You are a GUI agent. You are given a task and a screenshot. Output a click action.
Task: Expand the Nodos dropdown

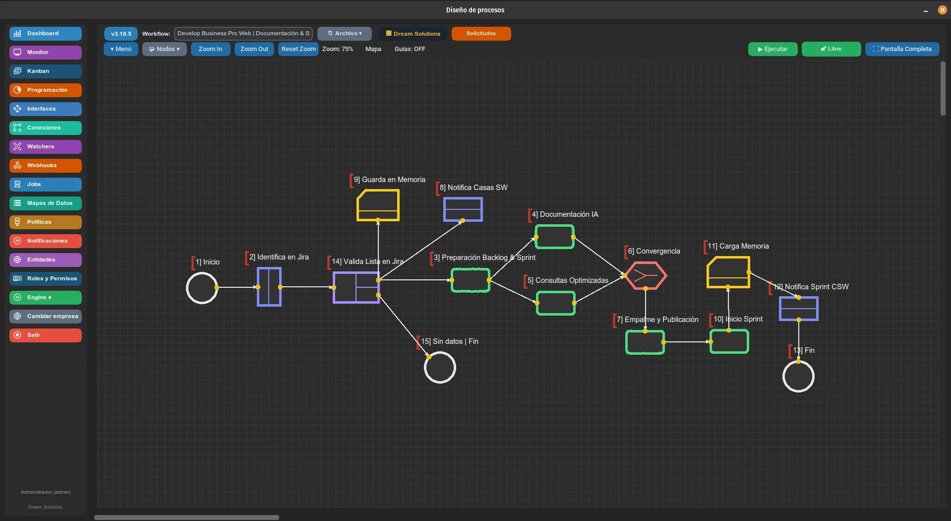pyautogui.click(x=164, y=49)
